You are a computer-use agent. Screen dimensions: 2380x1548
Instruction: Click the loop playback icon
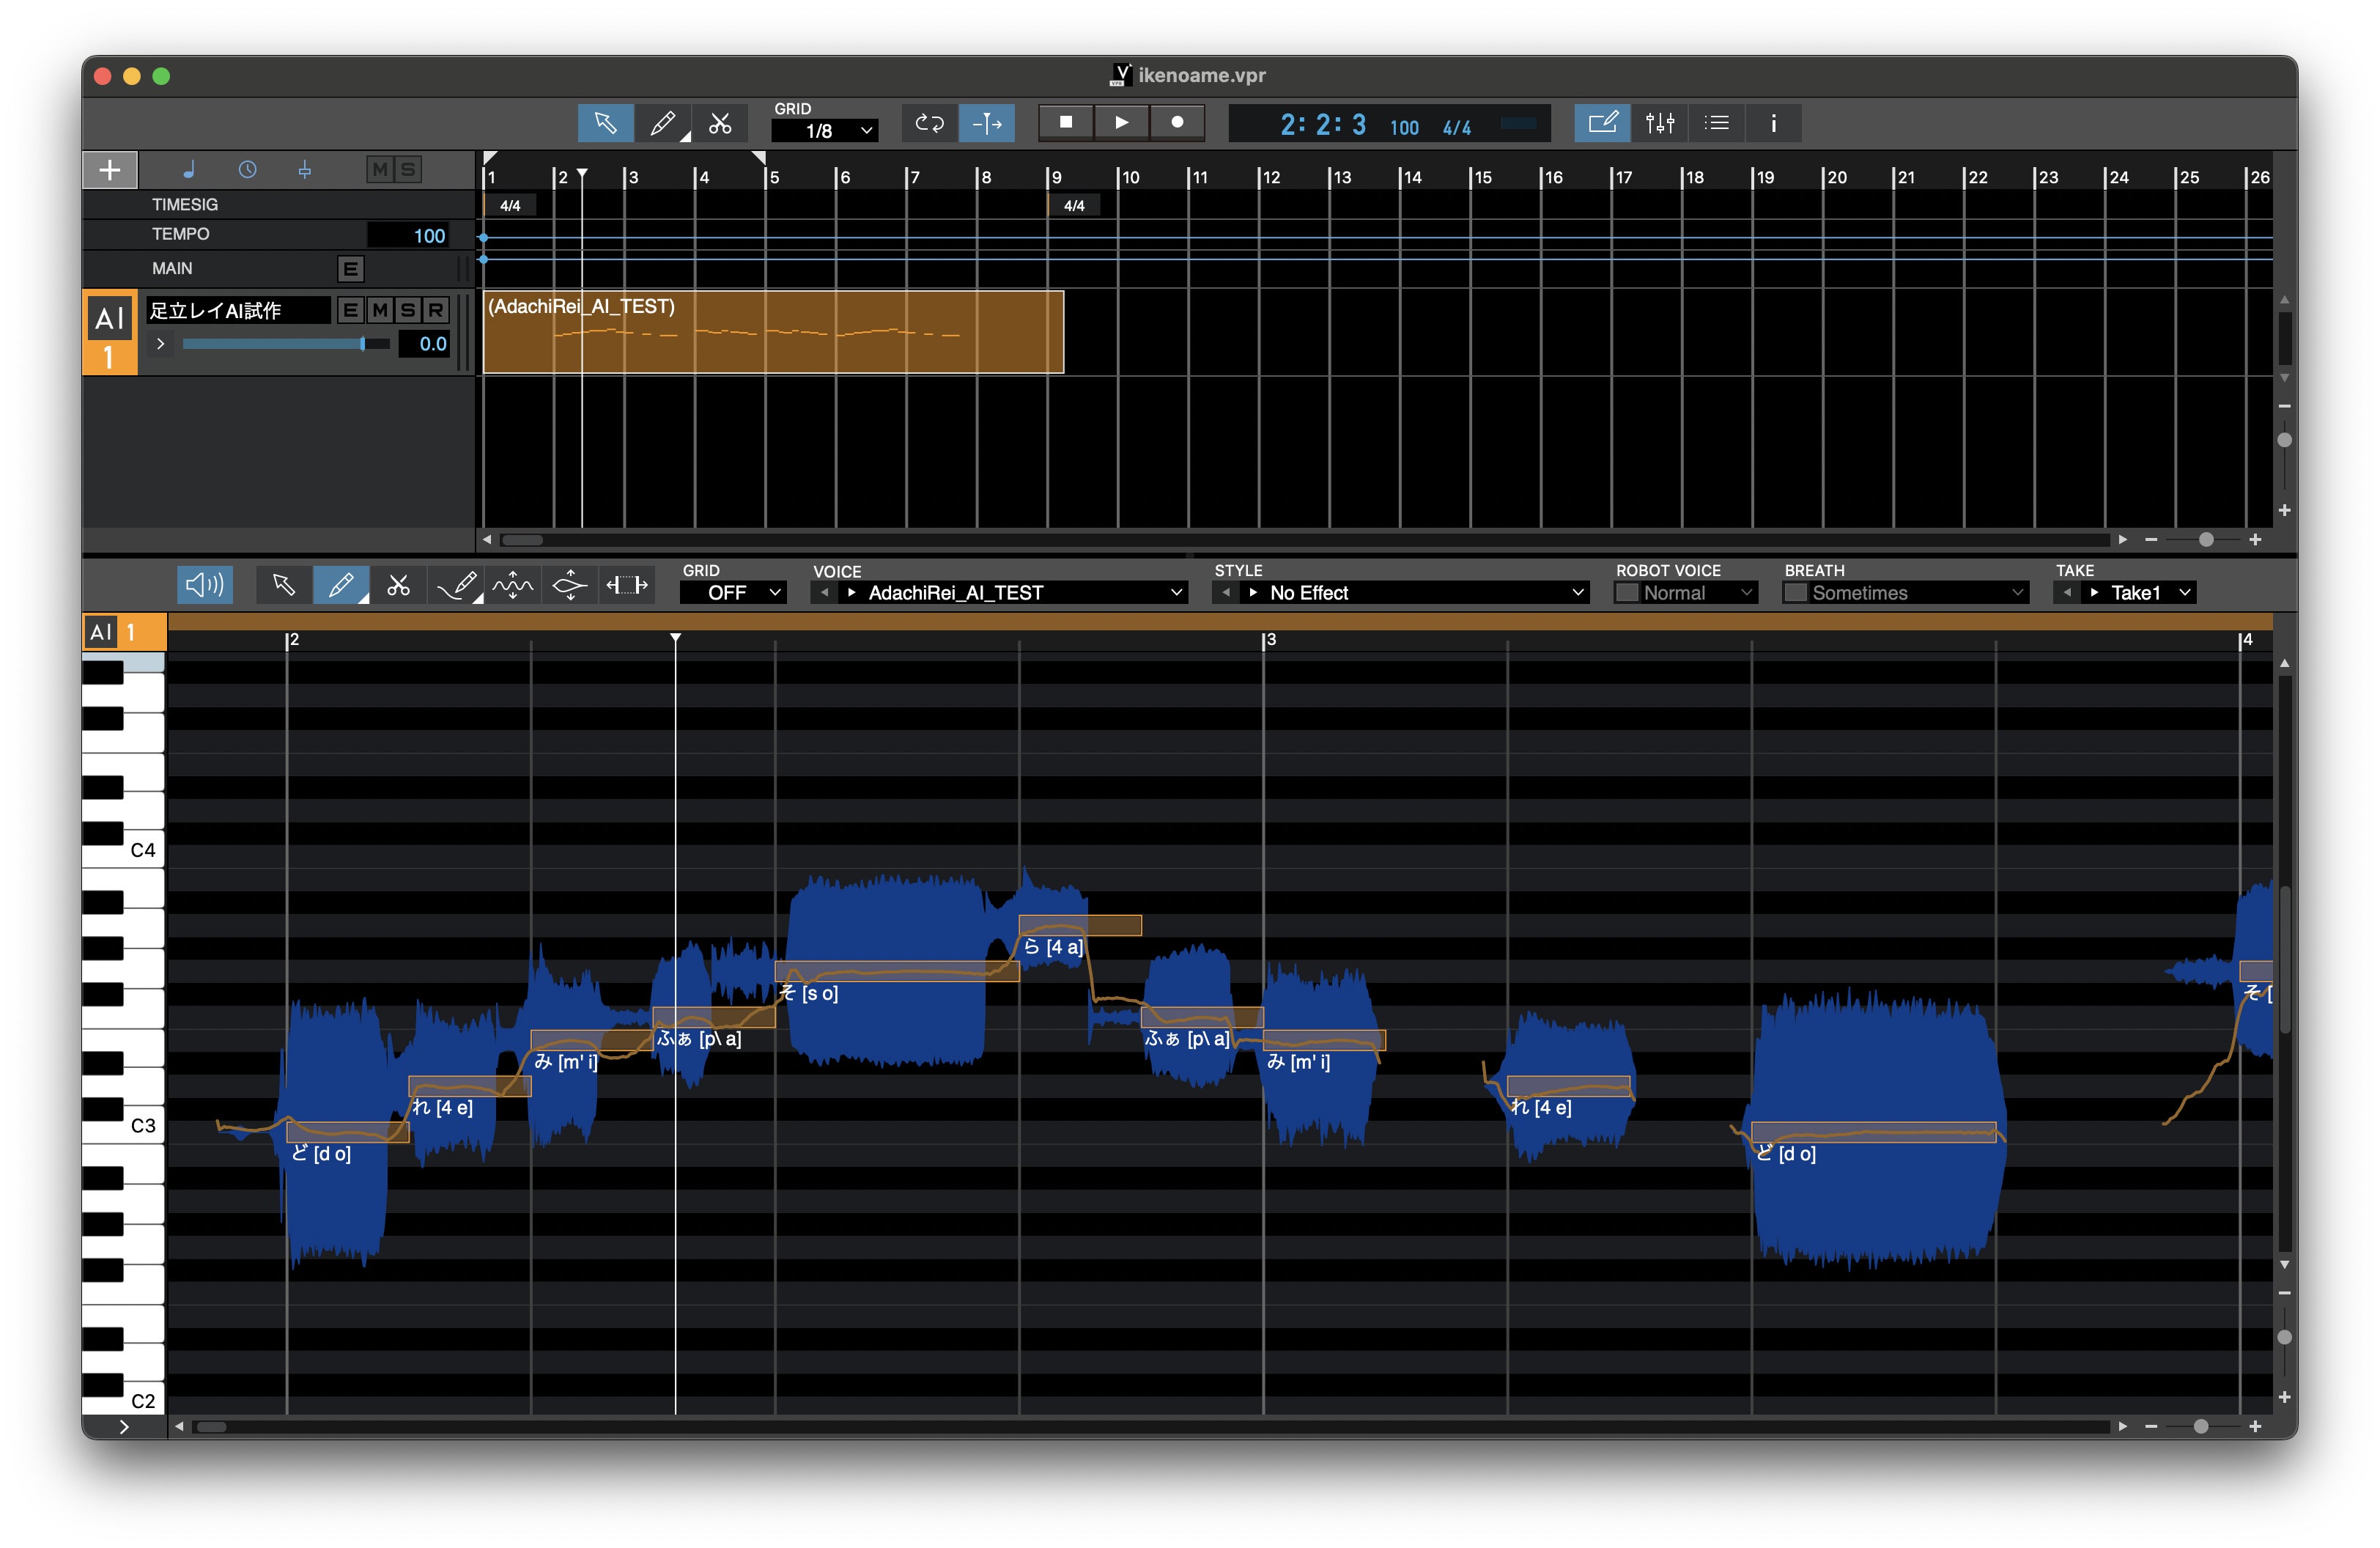point(929,123)
